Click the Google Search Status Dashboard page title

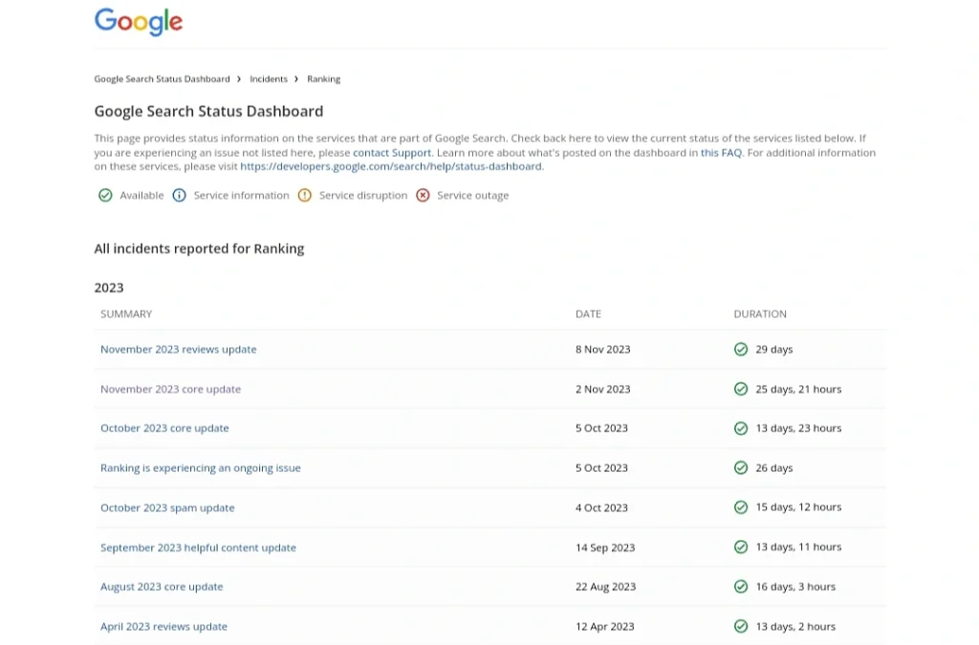click(208, 111)
